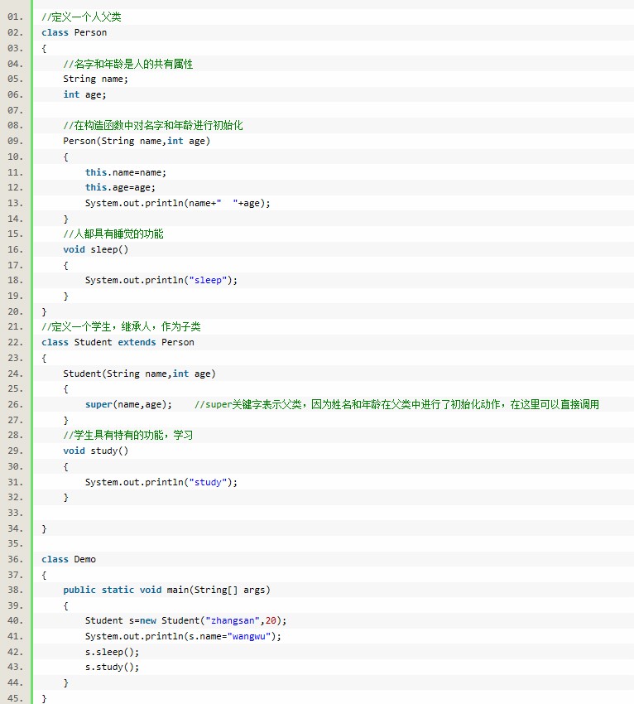Click 'super(name,age);' call
The image size is (634, 704).
point(128,404)
